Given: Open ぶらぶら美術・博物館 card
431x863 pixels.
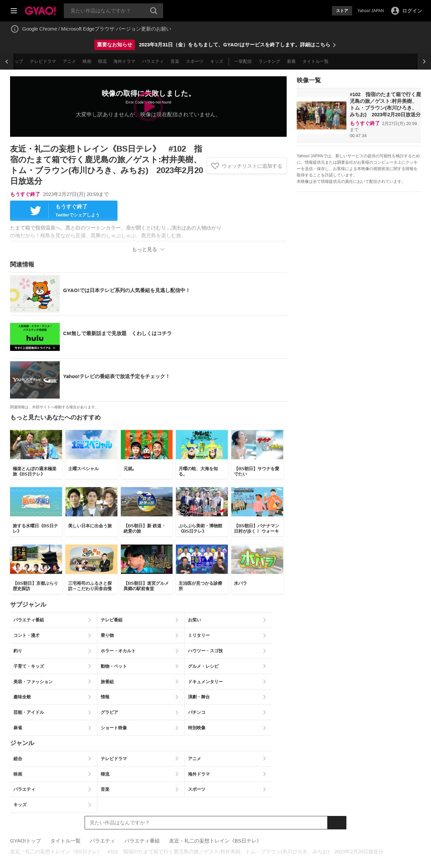Looking at the screenshot, I should pos(202,509).
